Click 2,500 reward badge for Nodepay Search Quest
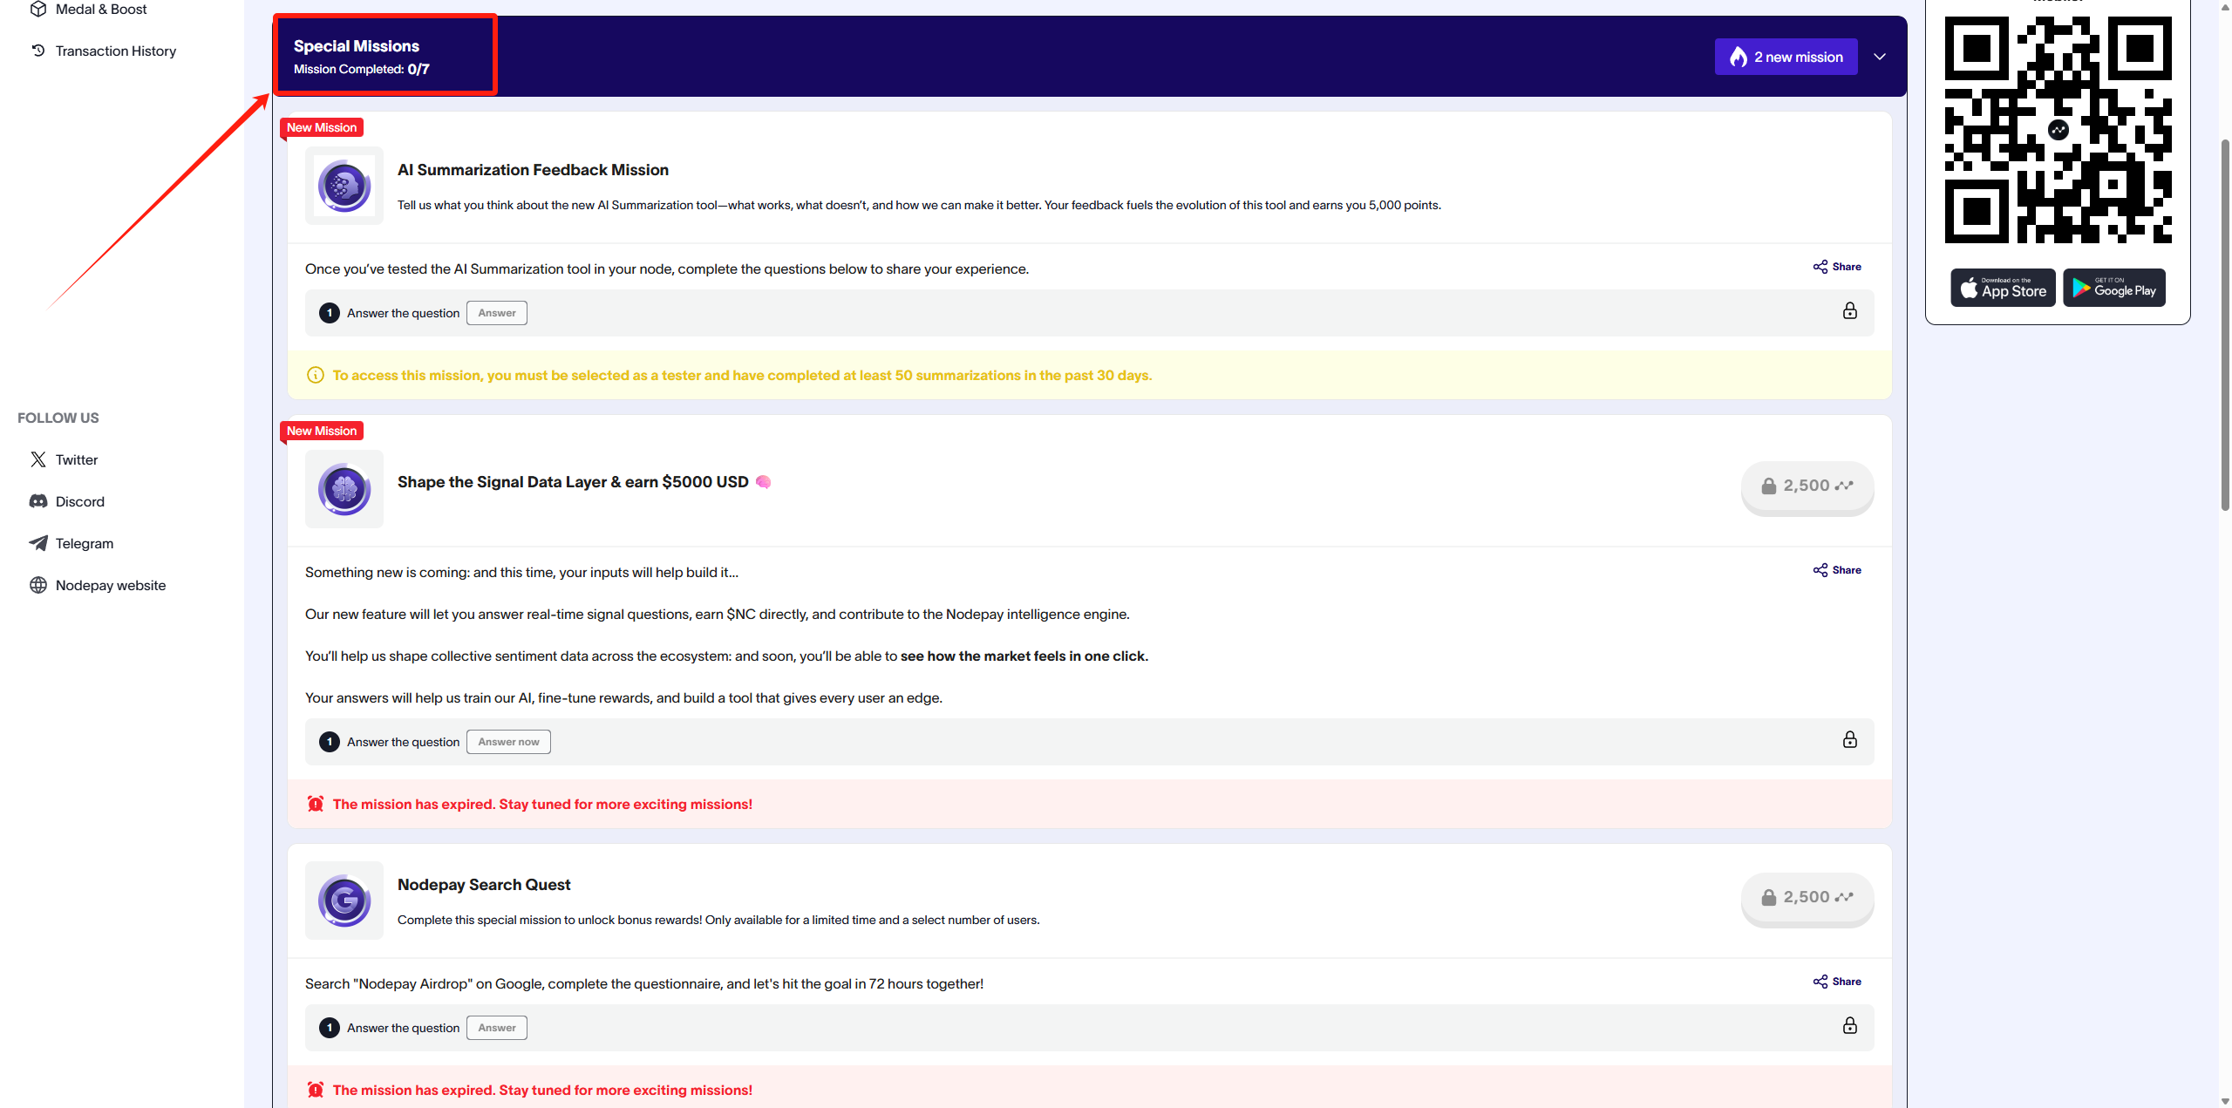The width and height of the screenshot is (2232, 1108). (x=1807, y=898)
